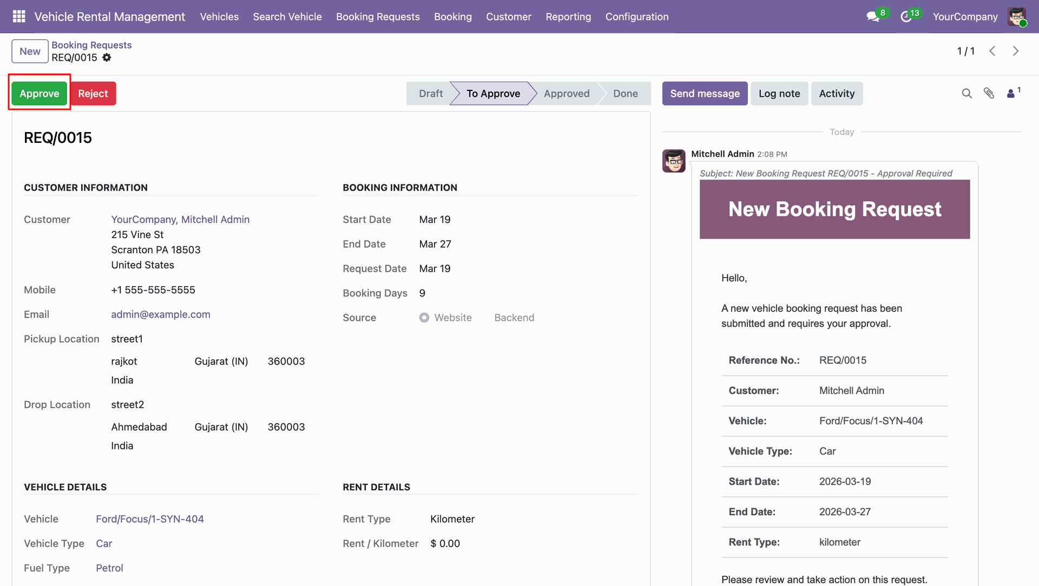The image size is (1039, 586).
Task: Open the activities clock icon
Action: point(906,17)
